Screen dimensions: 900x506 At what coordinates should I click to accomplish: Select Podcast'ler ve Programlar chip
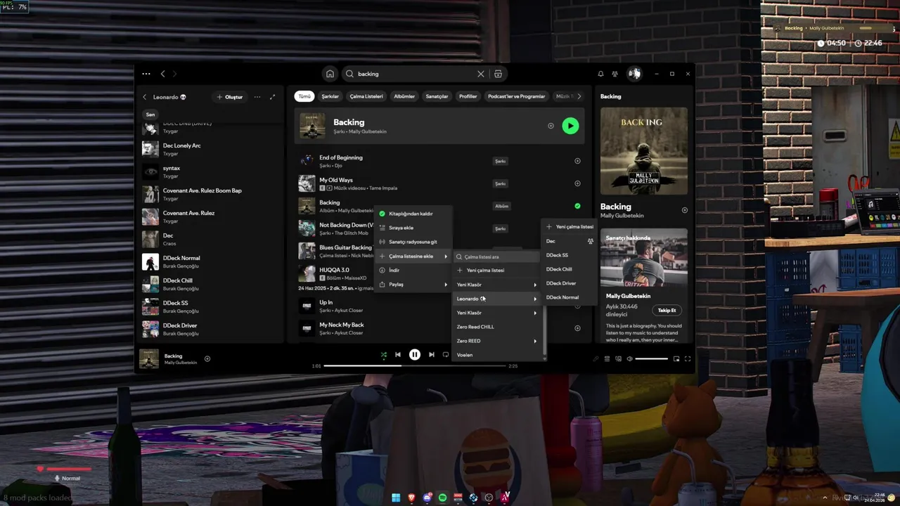pyautogui.click(x=516, y=96)
